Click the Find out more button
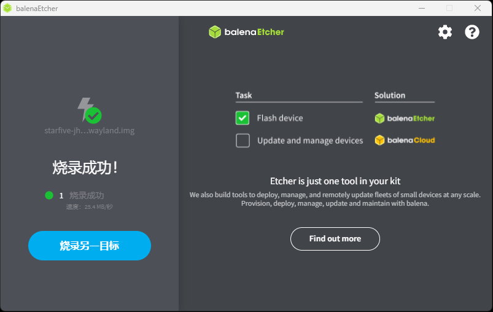 tap(335, 239)
